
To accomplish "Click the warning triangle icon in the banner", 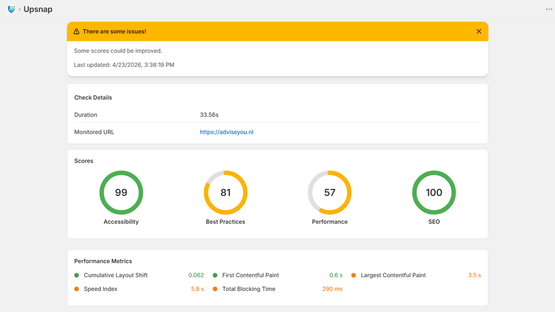I will (76, 32).
